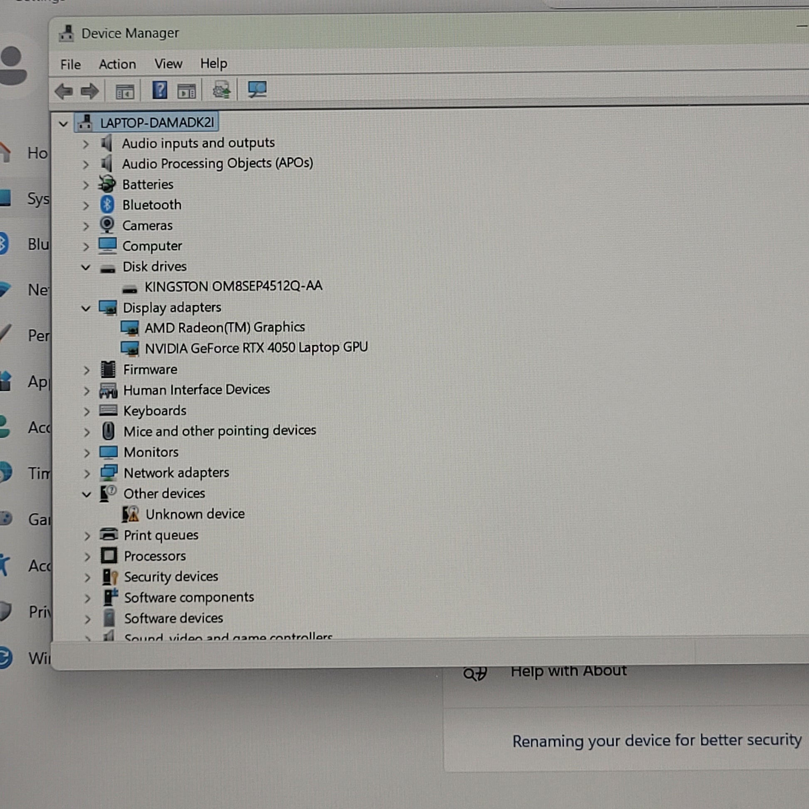This screenshot has width=809, height=809.
Task: Expand the Audio Processing Objects chevron
Action: click(x=86, y=165)
